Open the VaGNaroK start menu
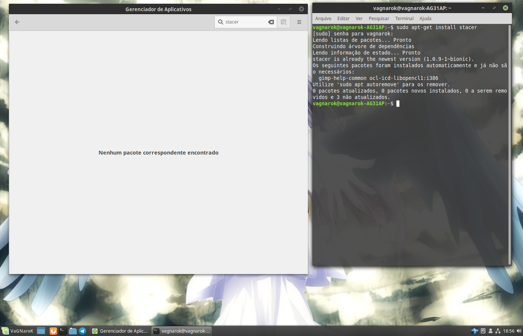This screenshot has width=523, height=336. [18, 331]
